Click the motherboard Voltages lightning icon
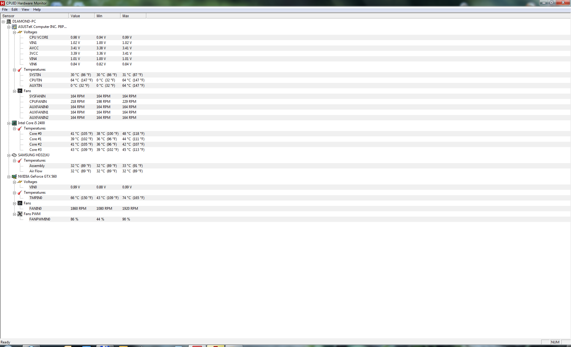 point(20,32)
